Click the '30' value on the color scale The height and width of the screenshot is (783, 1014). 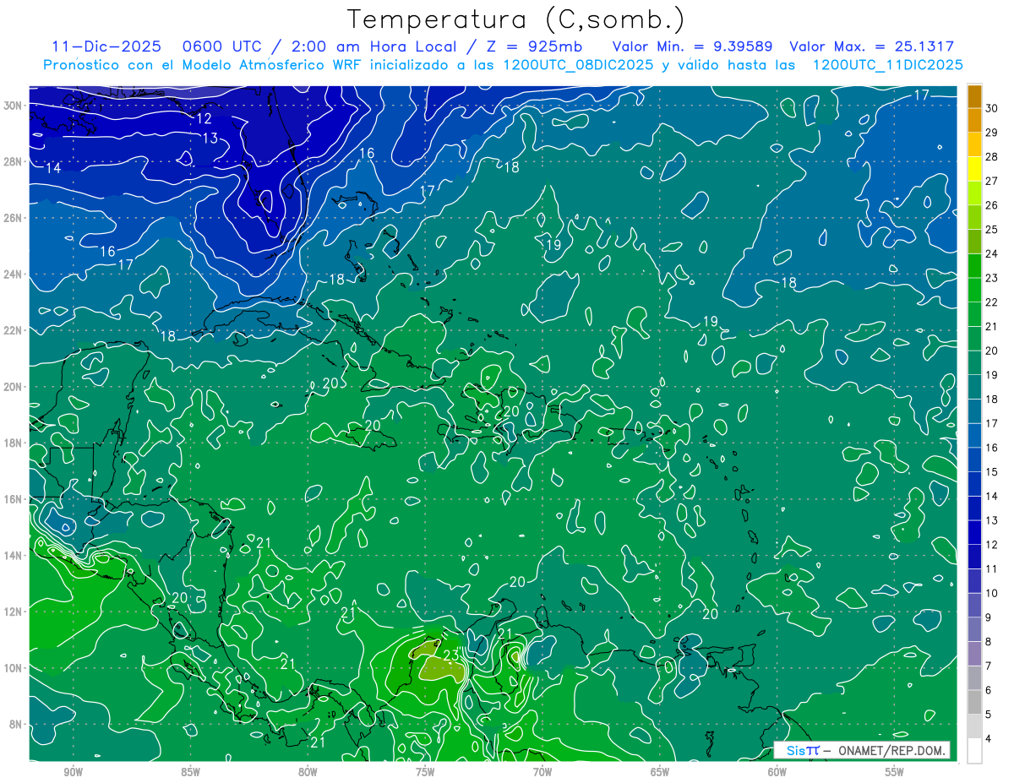tap(992, 108)
